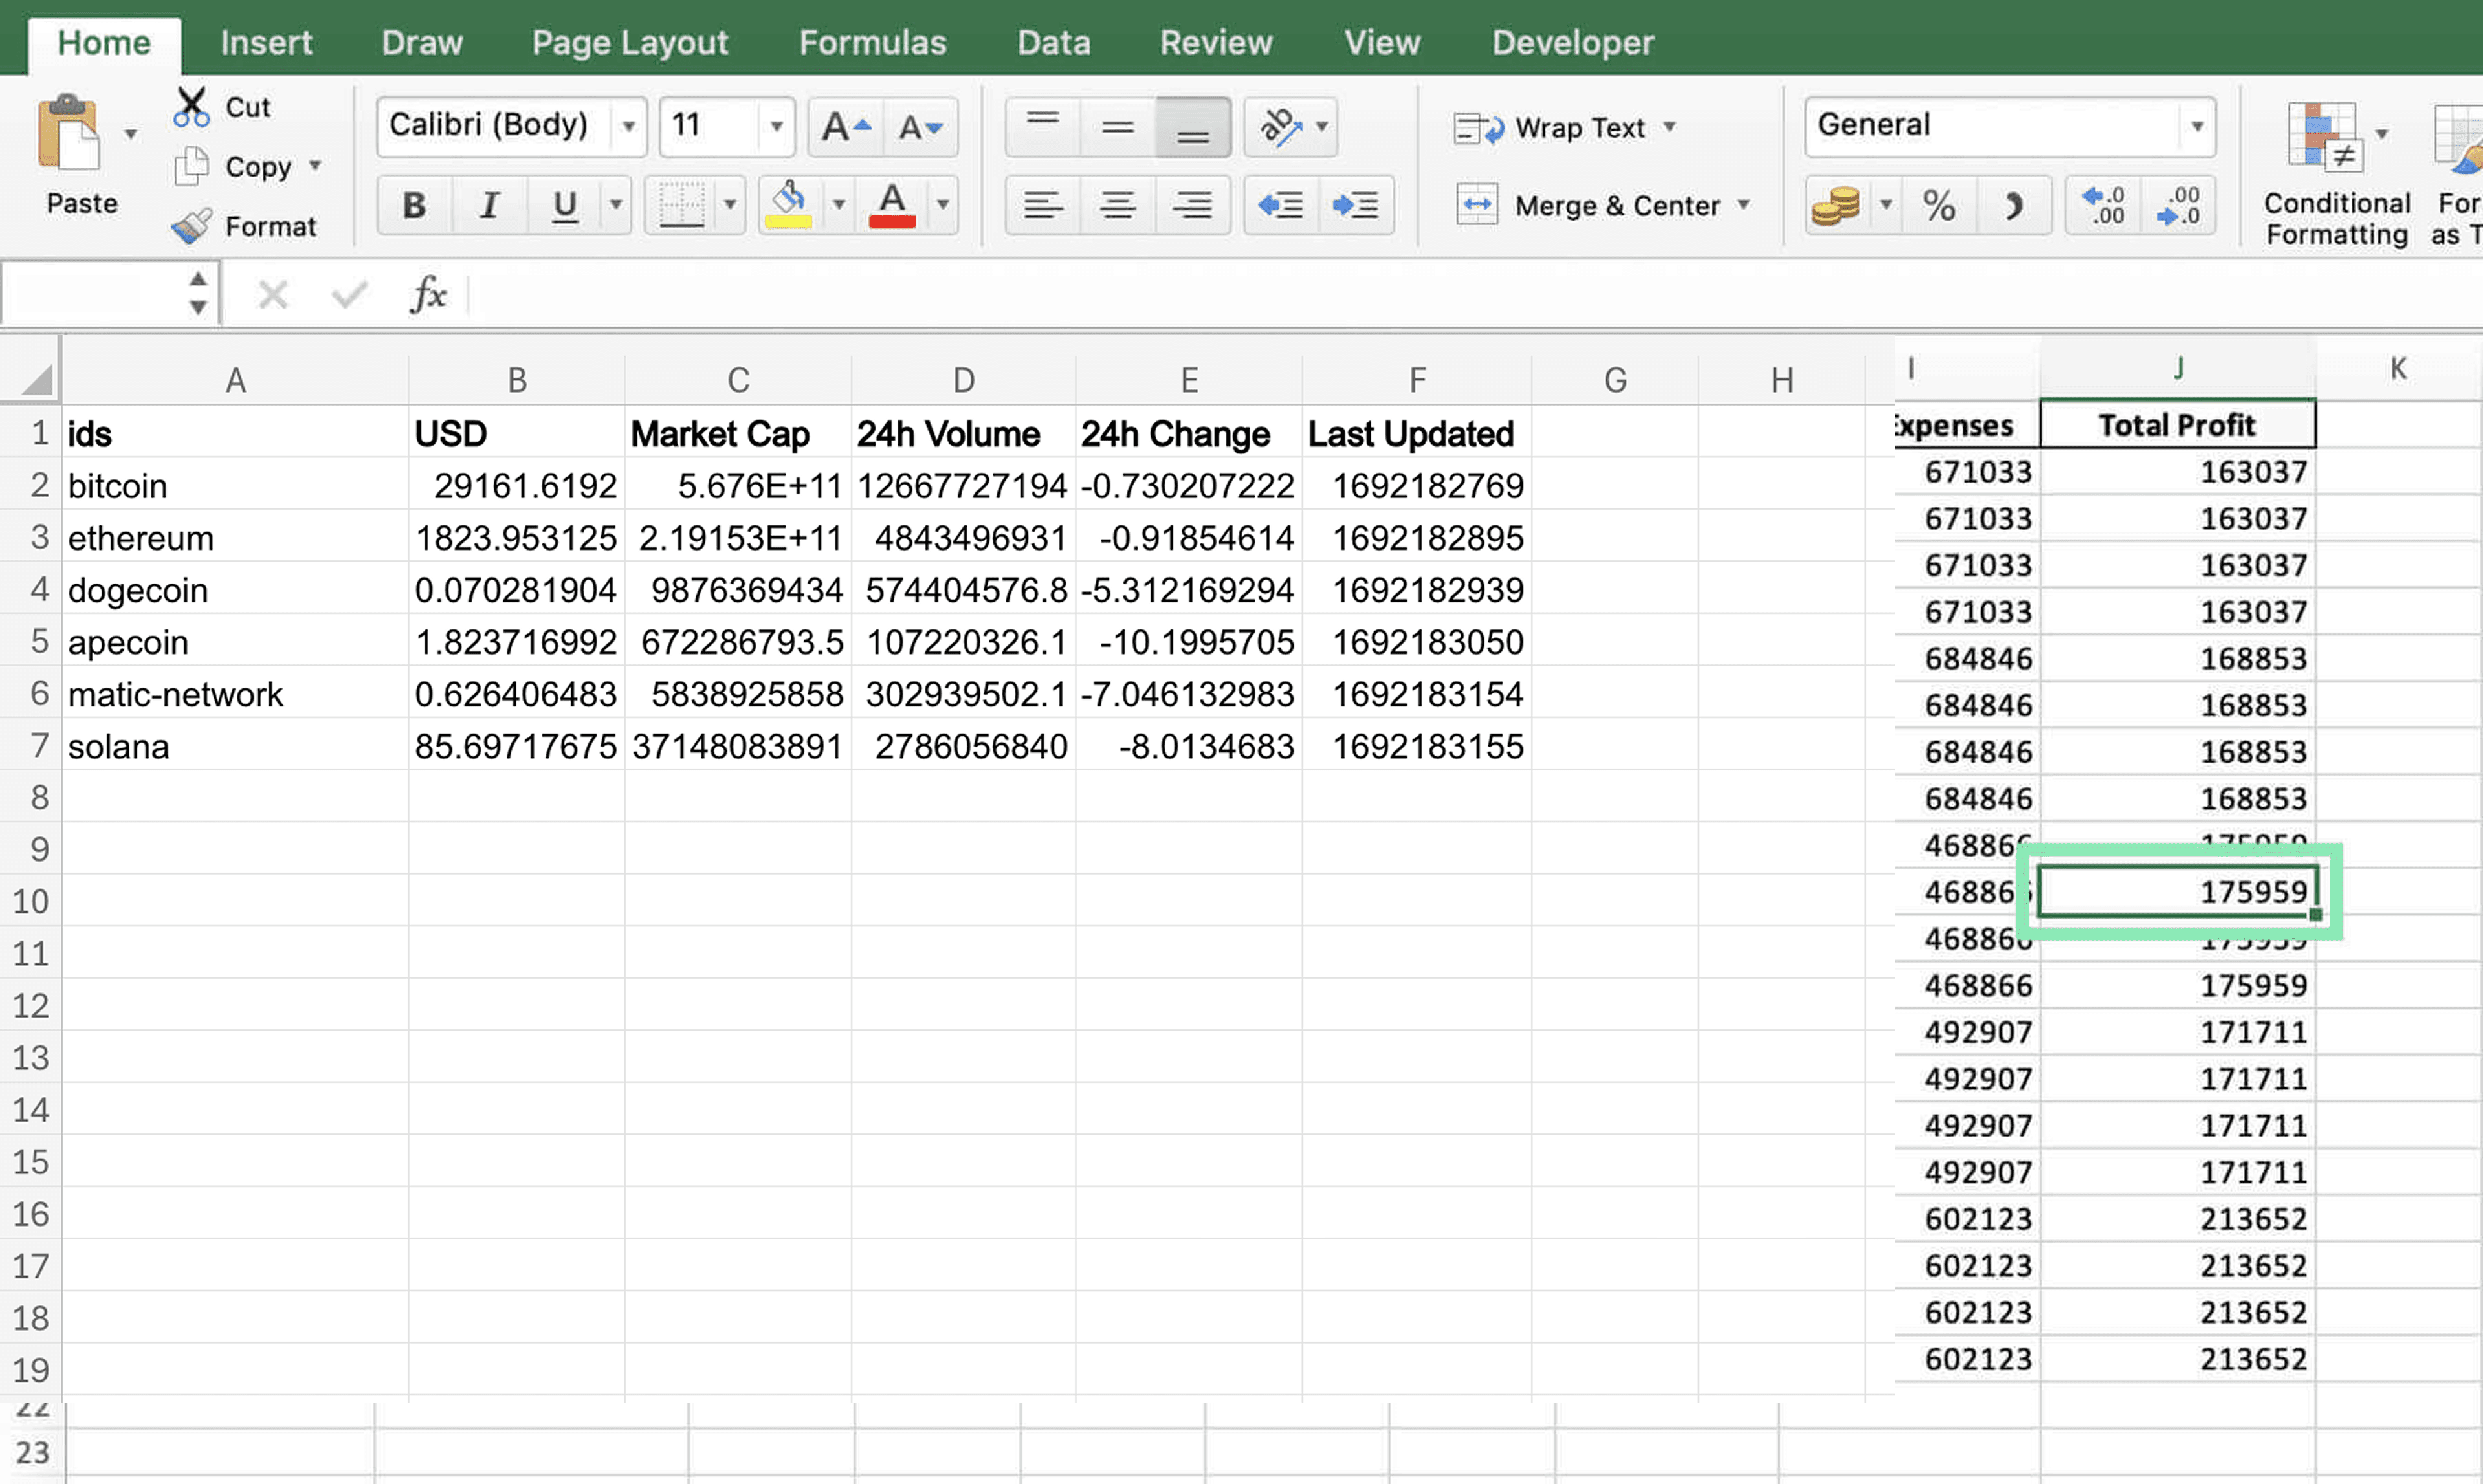
Task: Click the percent style icon
Action: click(x=1938, y=205)
